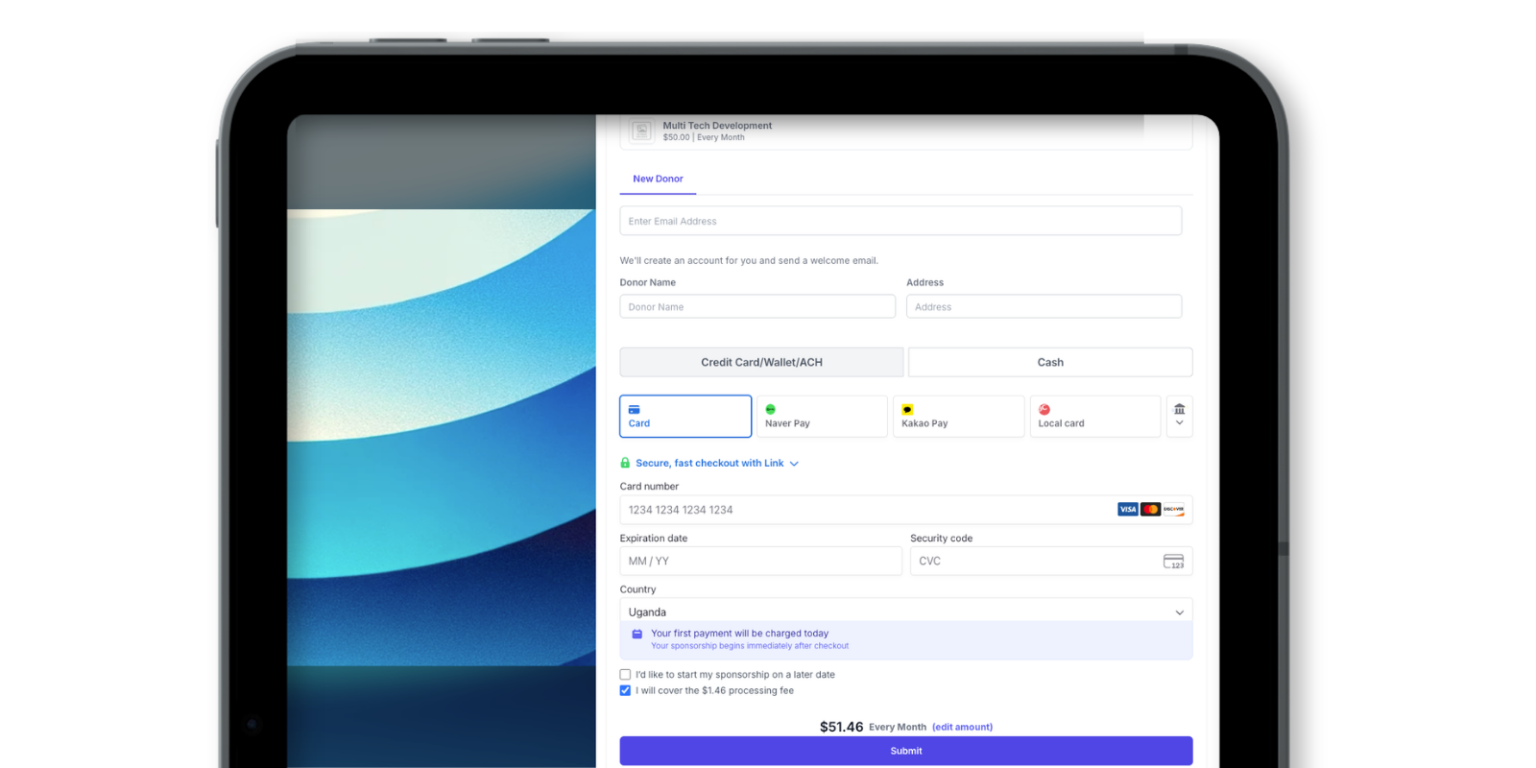Focus the Card number field
The height and width of the screenshot is (768, 1536).
906,510
